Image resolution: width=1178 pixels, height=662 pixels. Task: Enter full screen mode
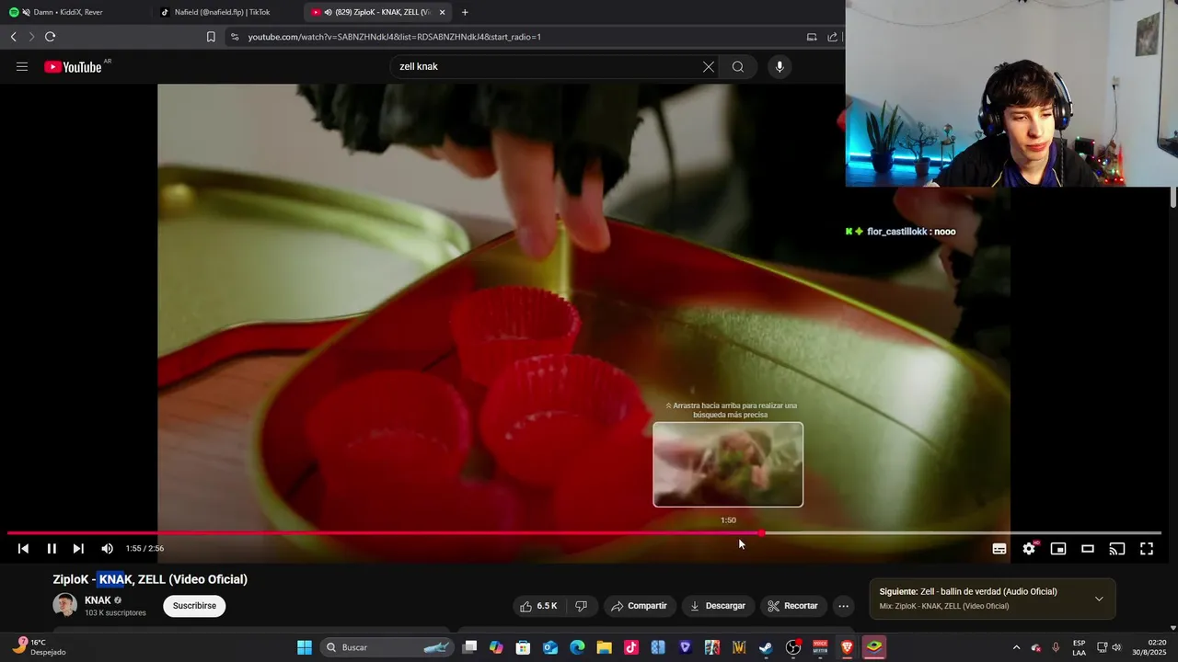[x=1147, y=549]
